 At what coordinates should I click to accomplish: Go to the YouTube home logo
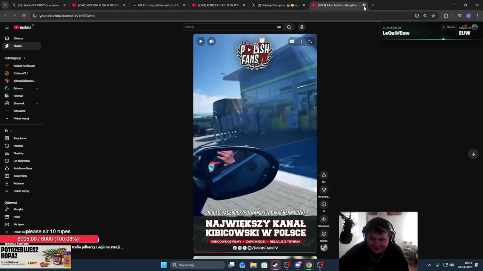click(x=23, y=27)
